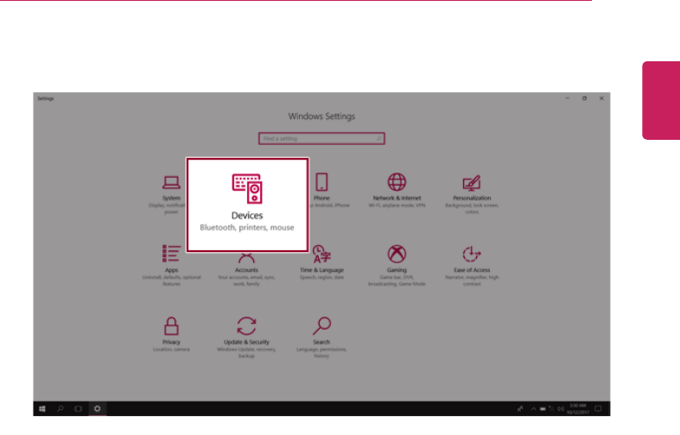Open the Action Center notification icon

point(598,408)
